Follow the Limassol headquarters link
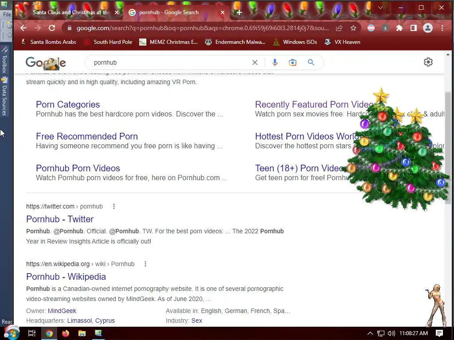Screen dimensions: 454x340 click(x=79, y=321)
